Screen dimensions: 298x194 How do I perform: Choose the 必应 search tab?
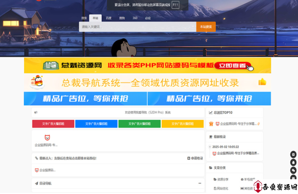pyautogui.click(x=148, y=18)
